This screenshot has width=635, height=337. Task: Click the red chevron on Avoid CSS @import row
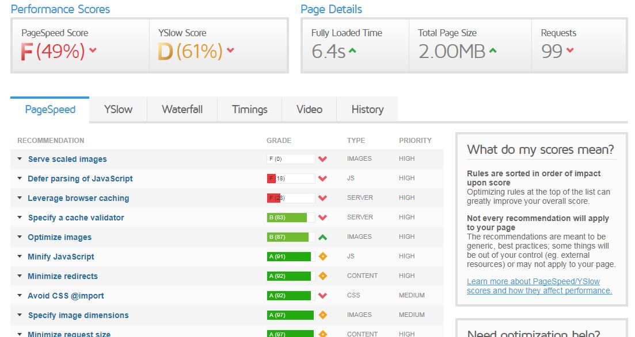[x=322, y=295]
